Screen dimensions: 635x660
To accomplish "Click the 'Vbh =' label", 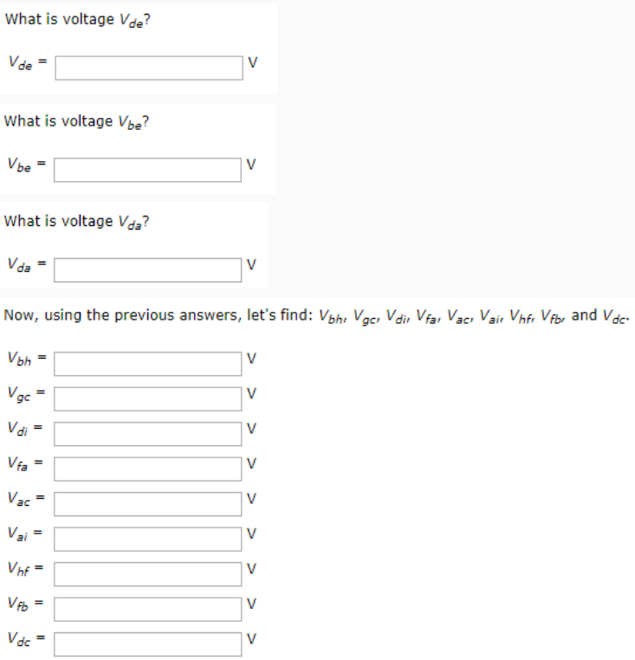I will tap(27, 359).
